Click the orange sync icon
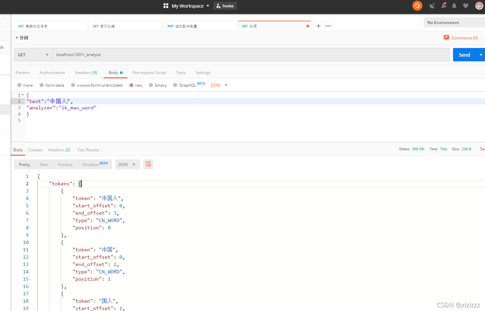This screenshot has height=311, width=485. pyautogui.click(x=417, y=6)
